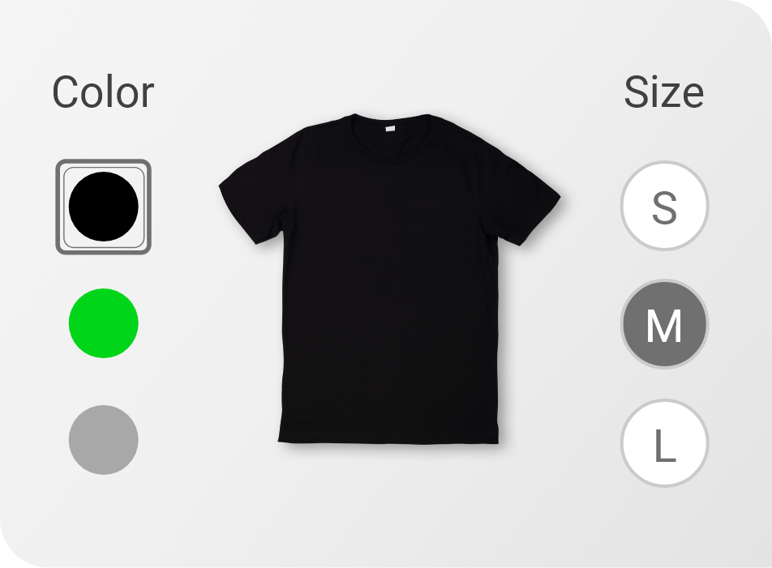Screen dimensions: 772x568
Task: Choose the L size option
Action: 665,443
